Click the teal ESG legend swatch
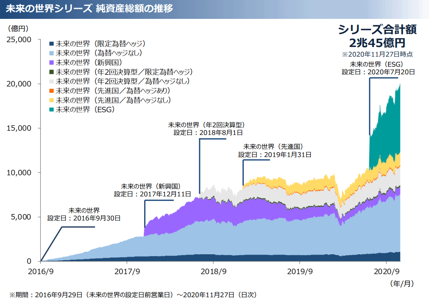This screenshot has width=429, height=298. coord(51,110)
